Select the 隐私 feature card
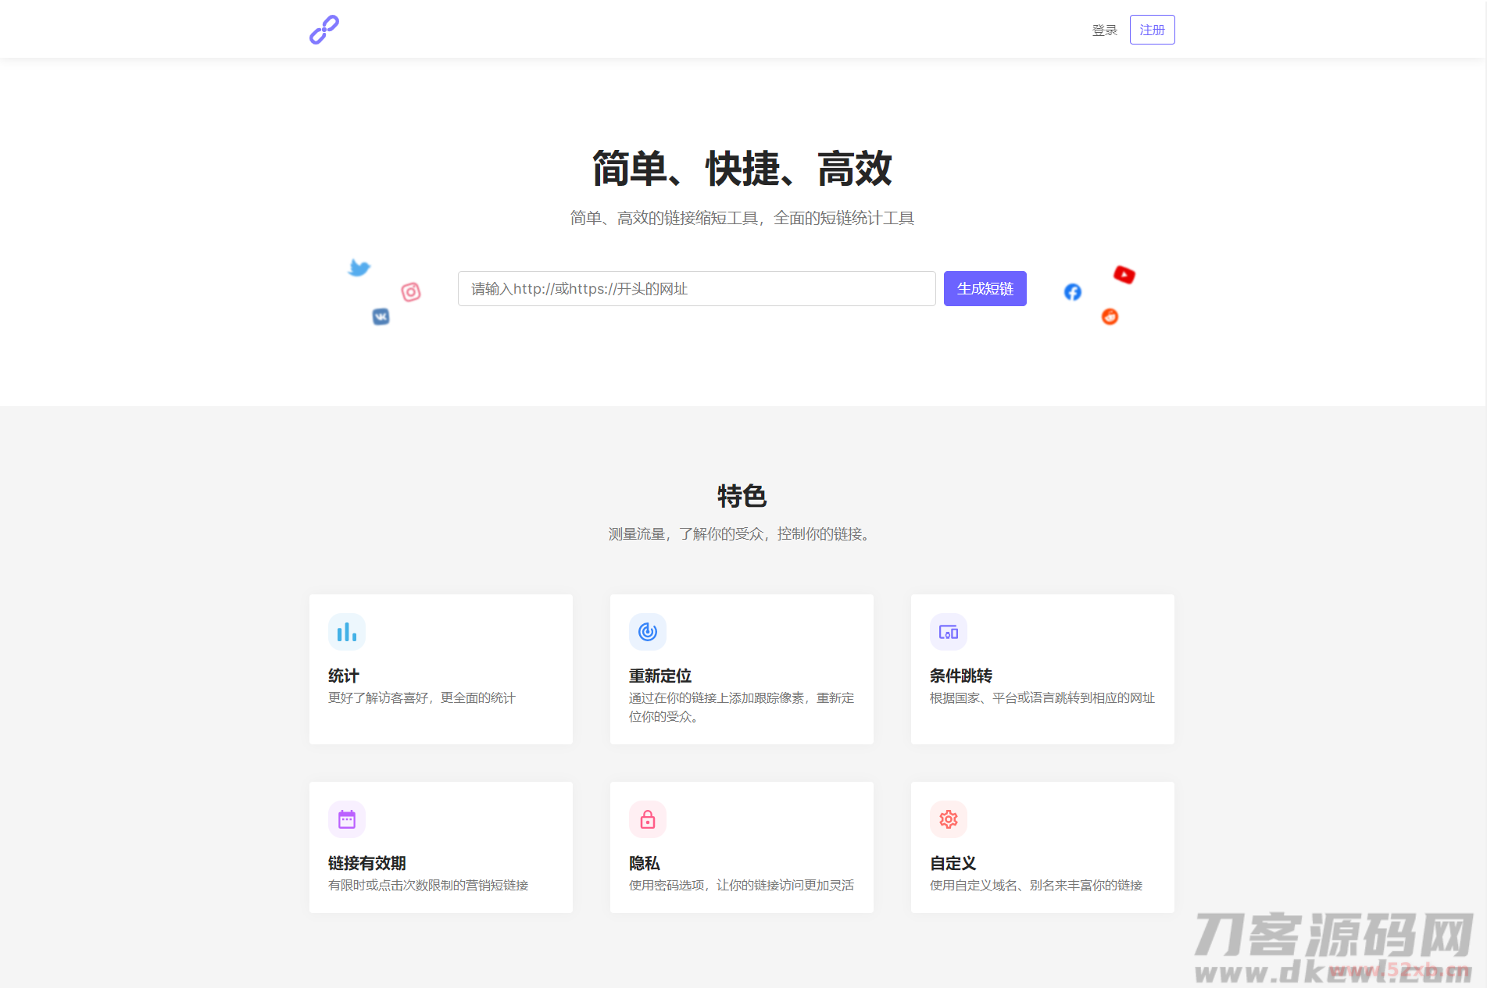Screen dimensions: 1487x988 (x=741, y=847)
